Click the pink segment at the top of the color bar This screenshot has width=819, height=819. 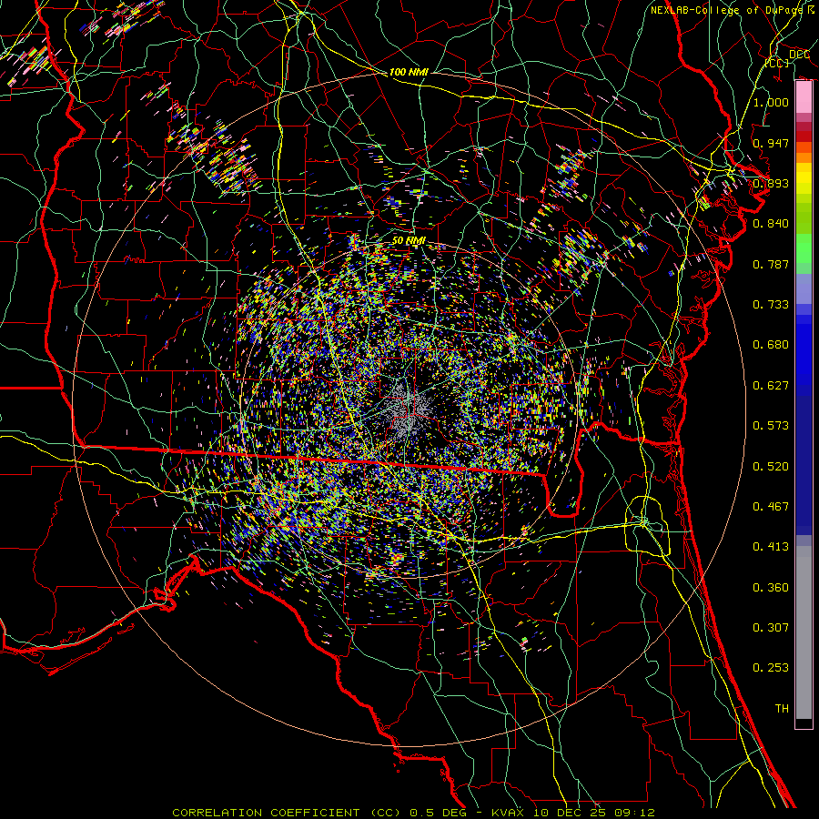804,97
